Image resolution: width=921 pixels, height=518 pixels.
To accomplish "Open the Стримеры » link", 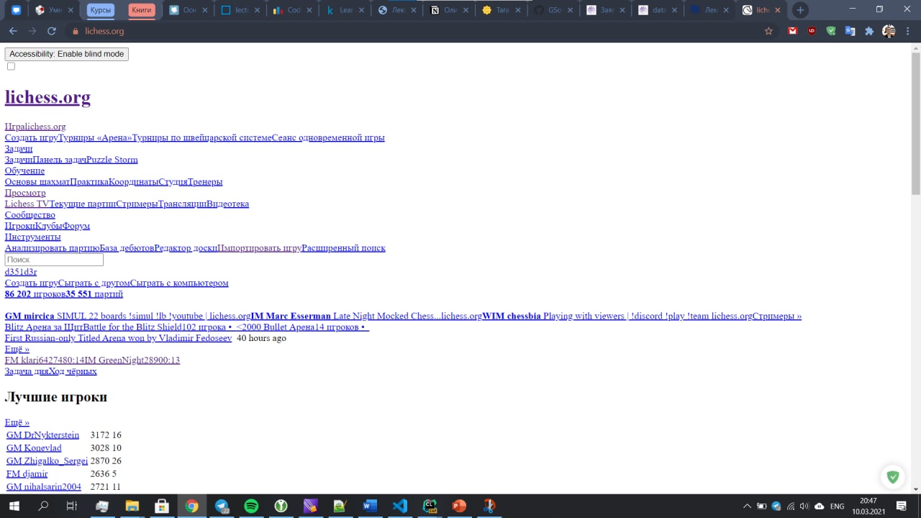I will pos(777,316).
